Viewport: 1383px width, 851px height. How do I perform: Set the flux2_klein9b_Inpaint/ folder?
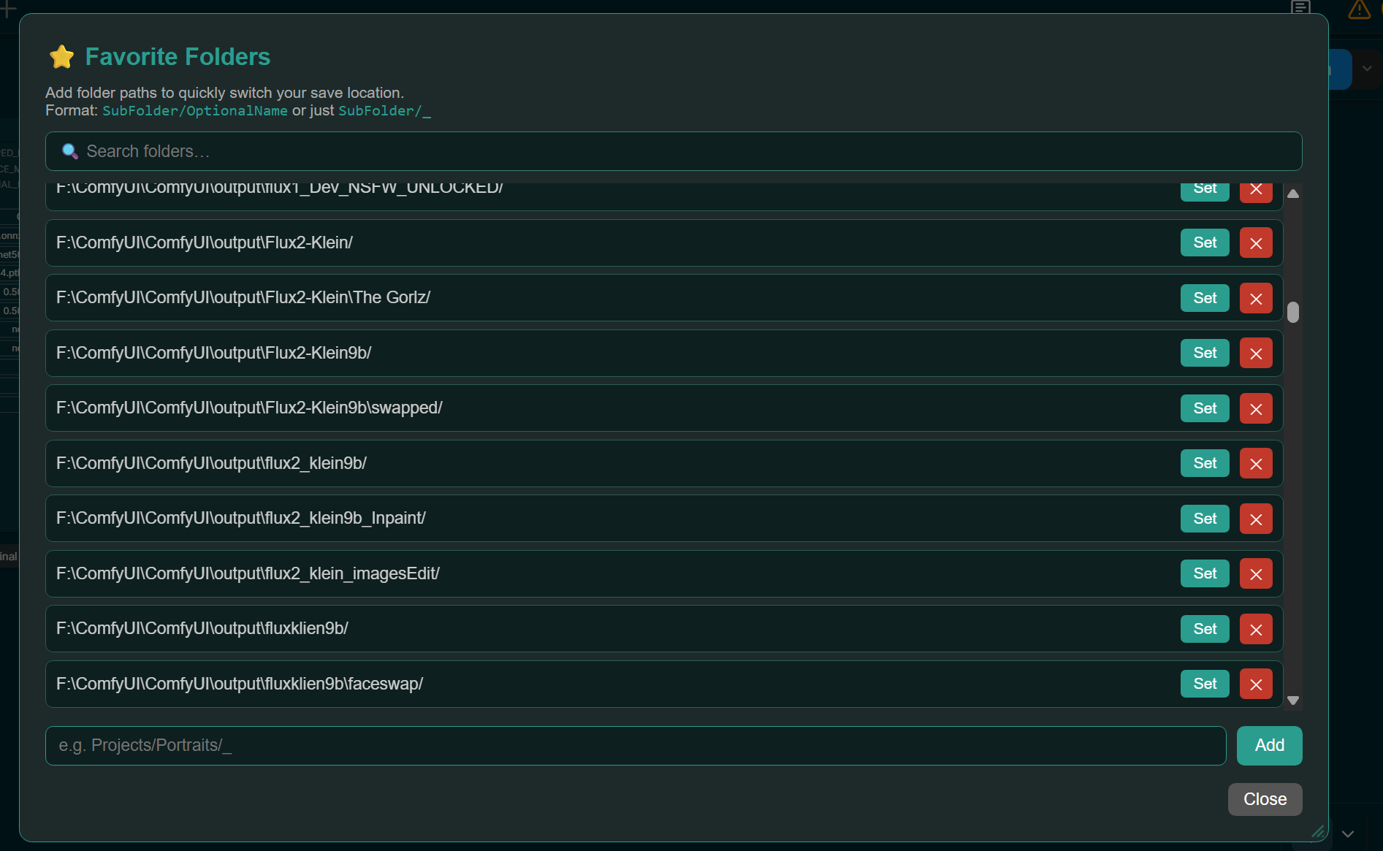tap(1205, 519)
